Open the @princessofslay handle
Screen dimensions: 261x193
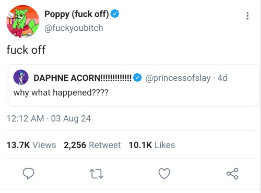point(178,78)
